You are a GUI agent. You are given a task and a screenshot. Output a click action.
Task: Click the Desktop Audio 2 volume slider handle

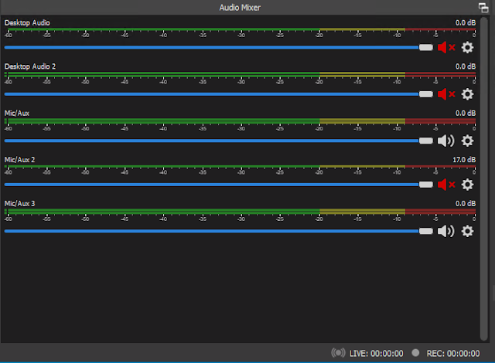pyautogui.click(x=426, y=94)
